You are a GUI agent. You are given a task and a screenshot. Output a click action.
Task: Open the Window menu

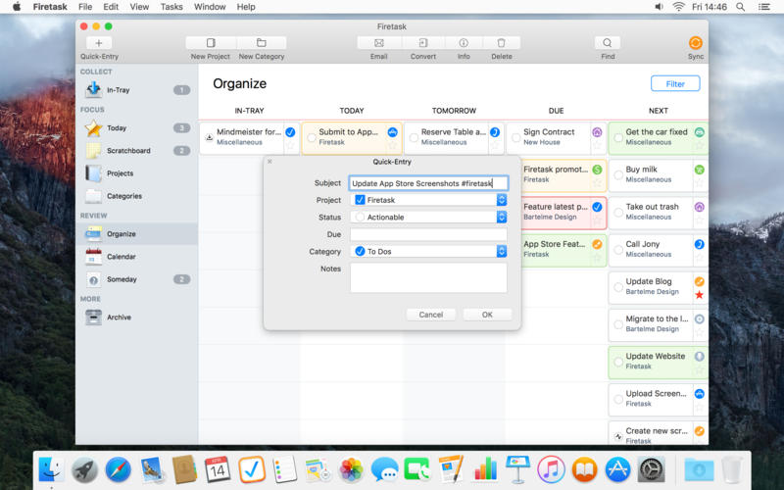(x=210, y=7)
